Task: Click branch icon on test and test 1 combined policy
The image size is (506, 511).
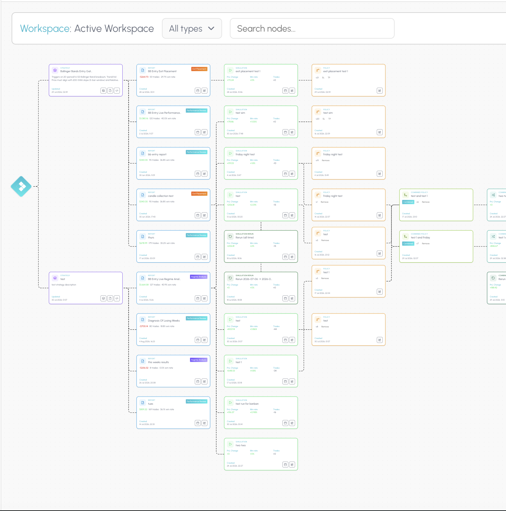Action: point(406,195)
